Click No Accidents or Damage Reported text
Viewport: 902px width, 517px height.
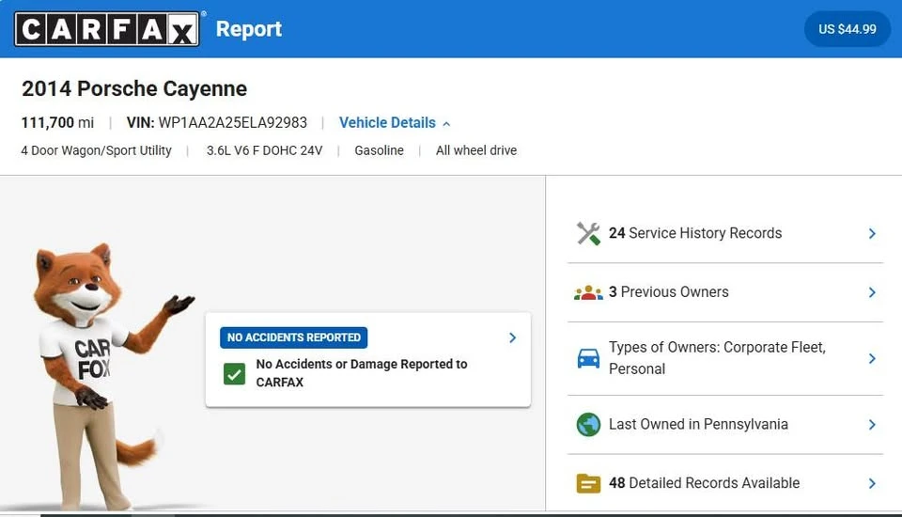click(361, 373)
